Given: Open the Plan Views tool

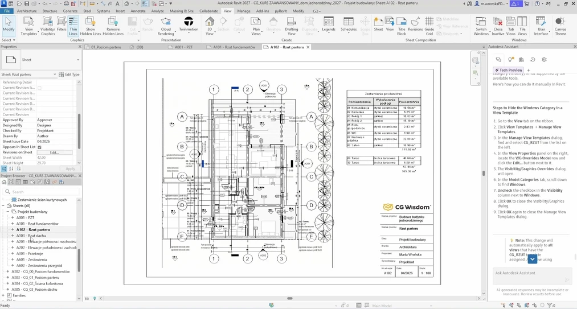Looking at the screenshot, I should pyautogui.click(x=256, y=26).
